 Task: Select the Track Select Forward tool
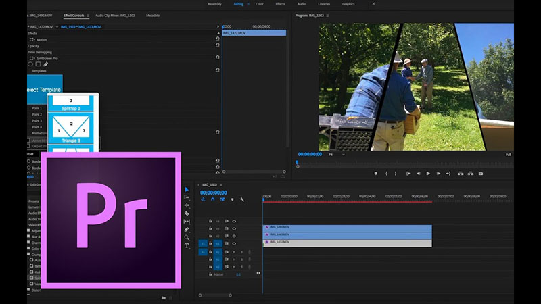(x=187, y=197)
